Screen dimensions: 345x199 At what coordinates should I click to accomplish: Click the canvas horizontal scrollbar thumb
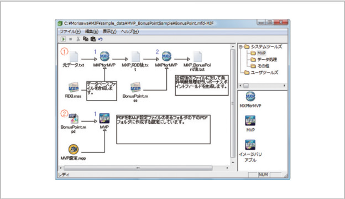pyautogui.click(x=138, y=168)
